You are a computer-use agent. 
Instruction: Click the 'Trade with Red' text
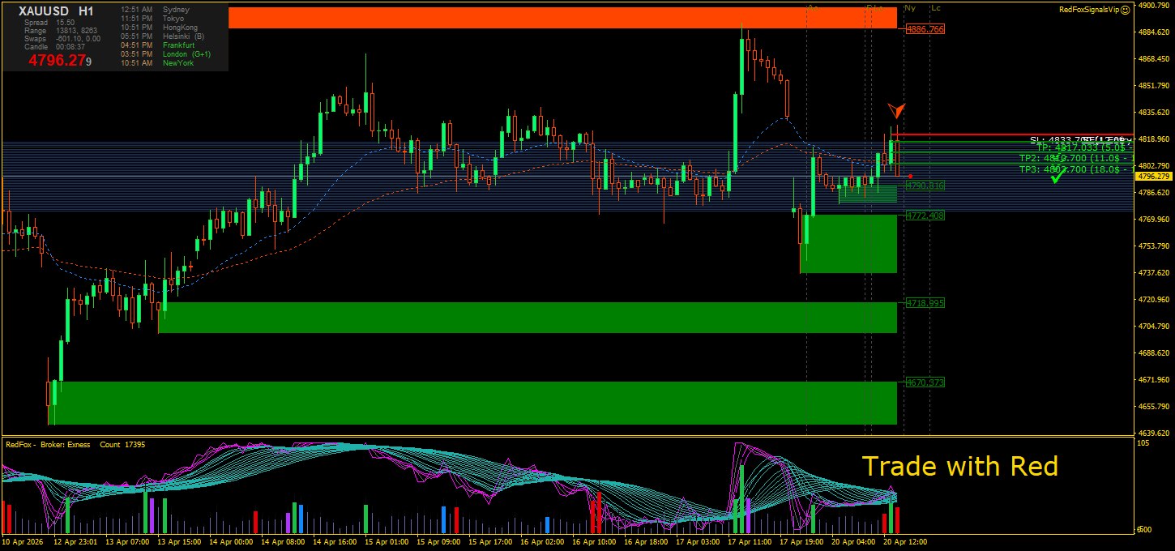pos(959,466)
